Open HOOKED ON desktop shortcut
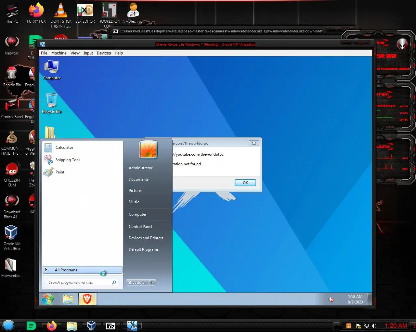 click(x=109, y=15)
